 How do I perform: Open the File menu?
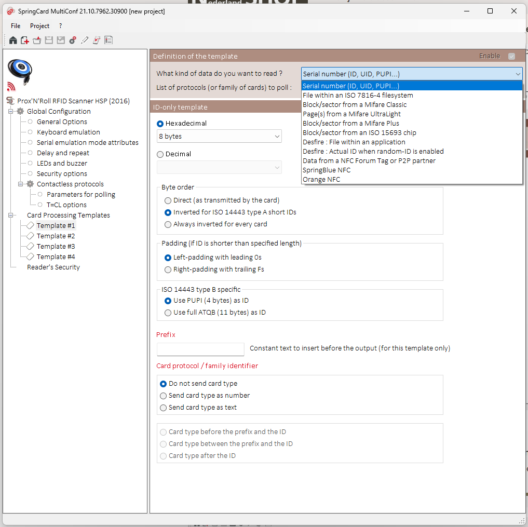(x=16, y=26)
